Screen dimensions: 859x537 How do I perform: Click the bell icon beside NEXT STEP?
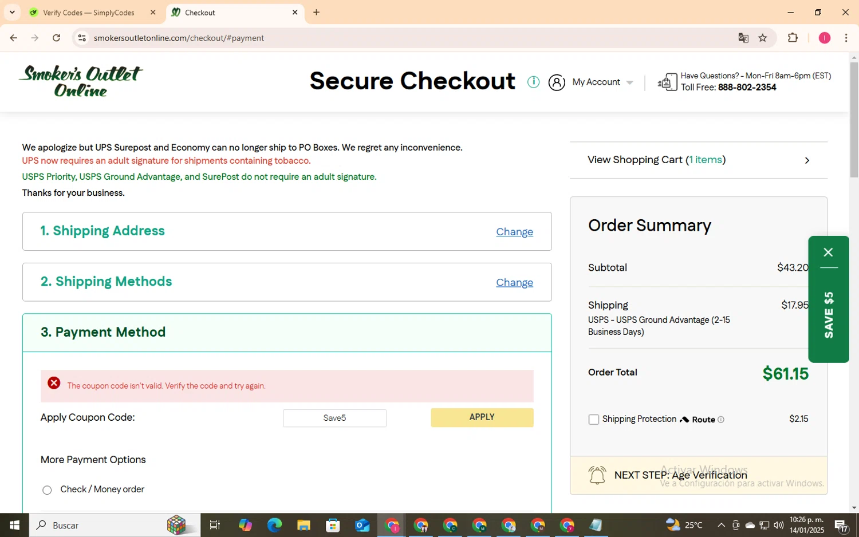[x=597, y=475]
